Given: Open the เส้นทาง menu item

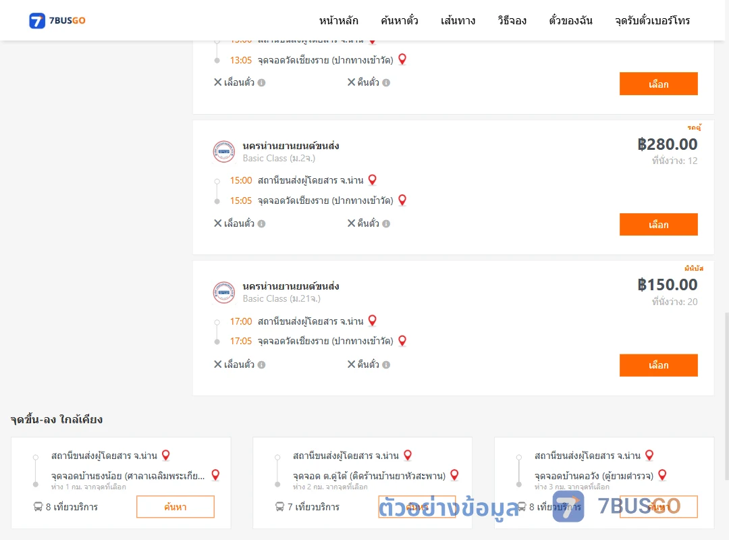Looking at the screenshot, I should [458, 20].
